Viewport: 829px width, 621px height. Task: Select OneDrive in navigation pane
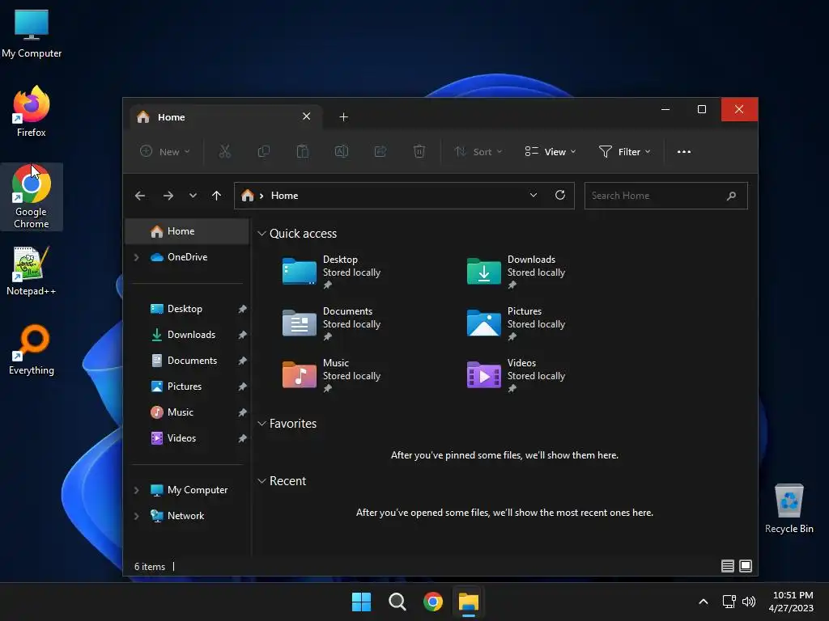[x=187, y=257]
